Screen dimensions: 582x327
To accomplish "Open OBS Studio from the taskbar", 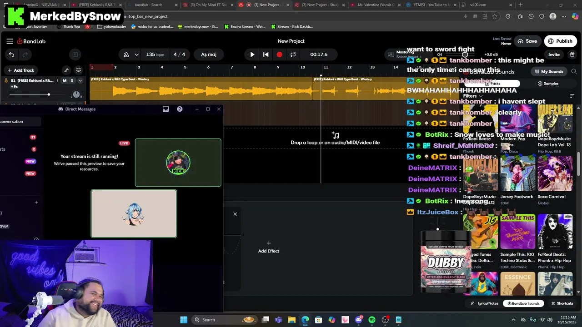I will point(386,320).
